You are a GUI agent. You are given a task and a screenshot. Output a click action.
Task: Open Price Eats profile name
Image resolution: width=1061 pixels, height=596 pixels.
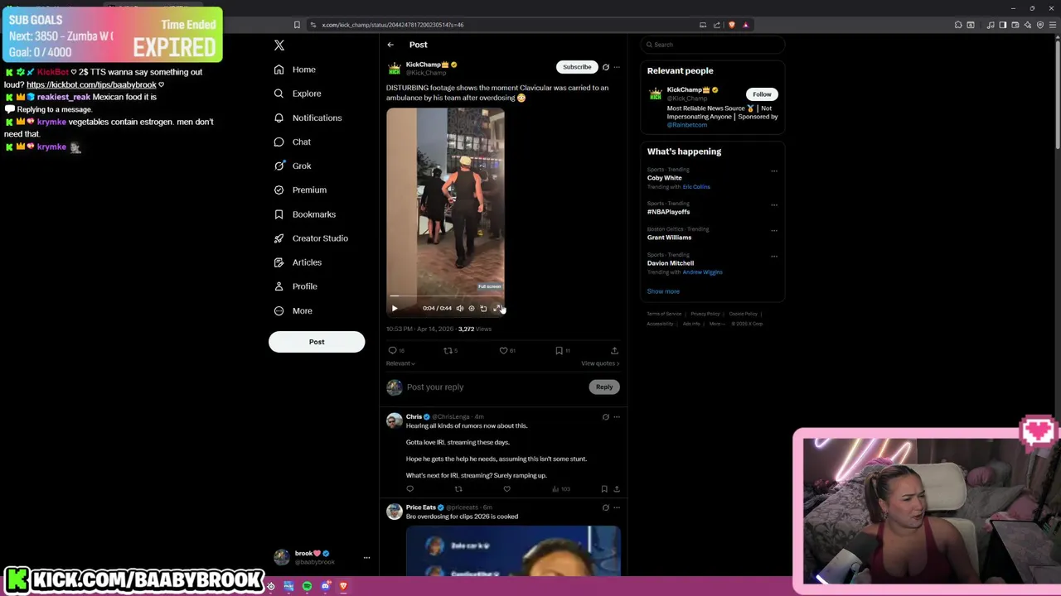click(421, 507)
